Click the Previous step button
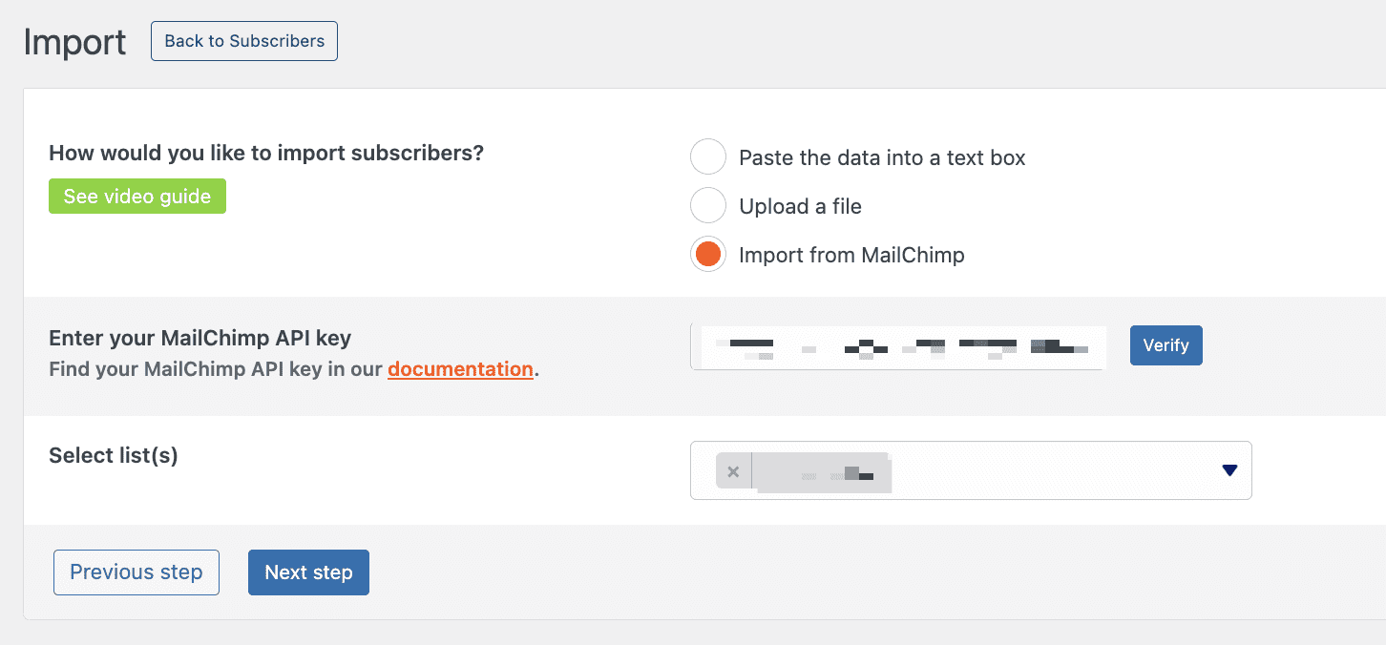The image size is (1386, 645). coord(136,572)
